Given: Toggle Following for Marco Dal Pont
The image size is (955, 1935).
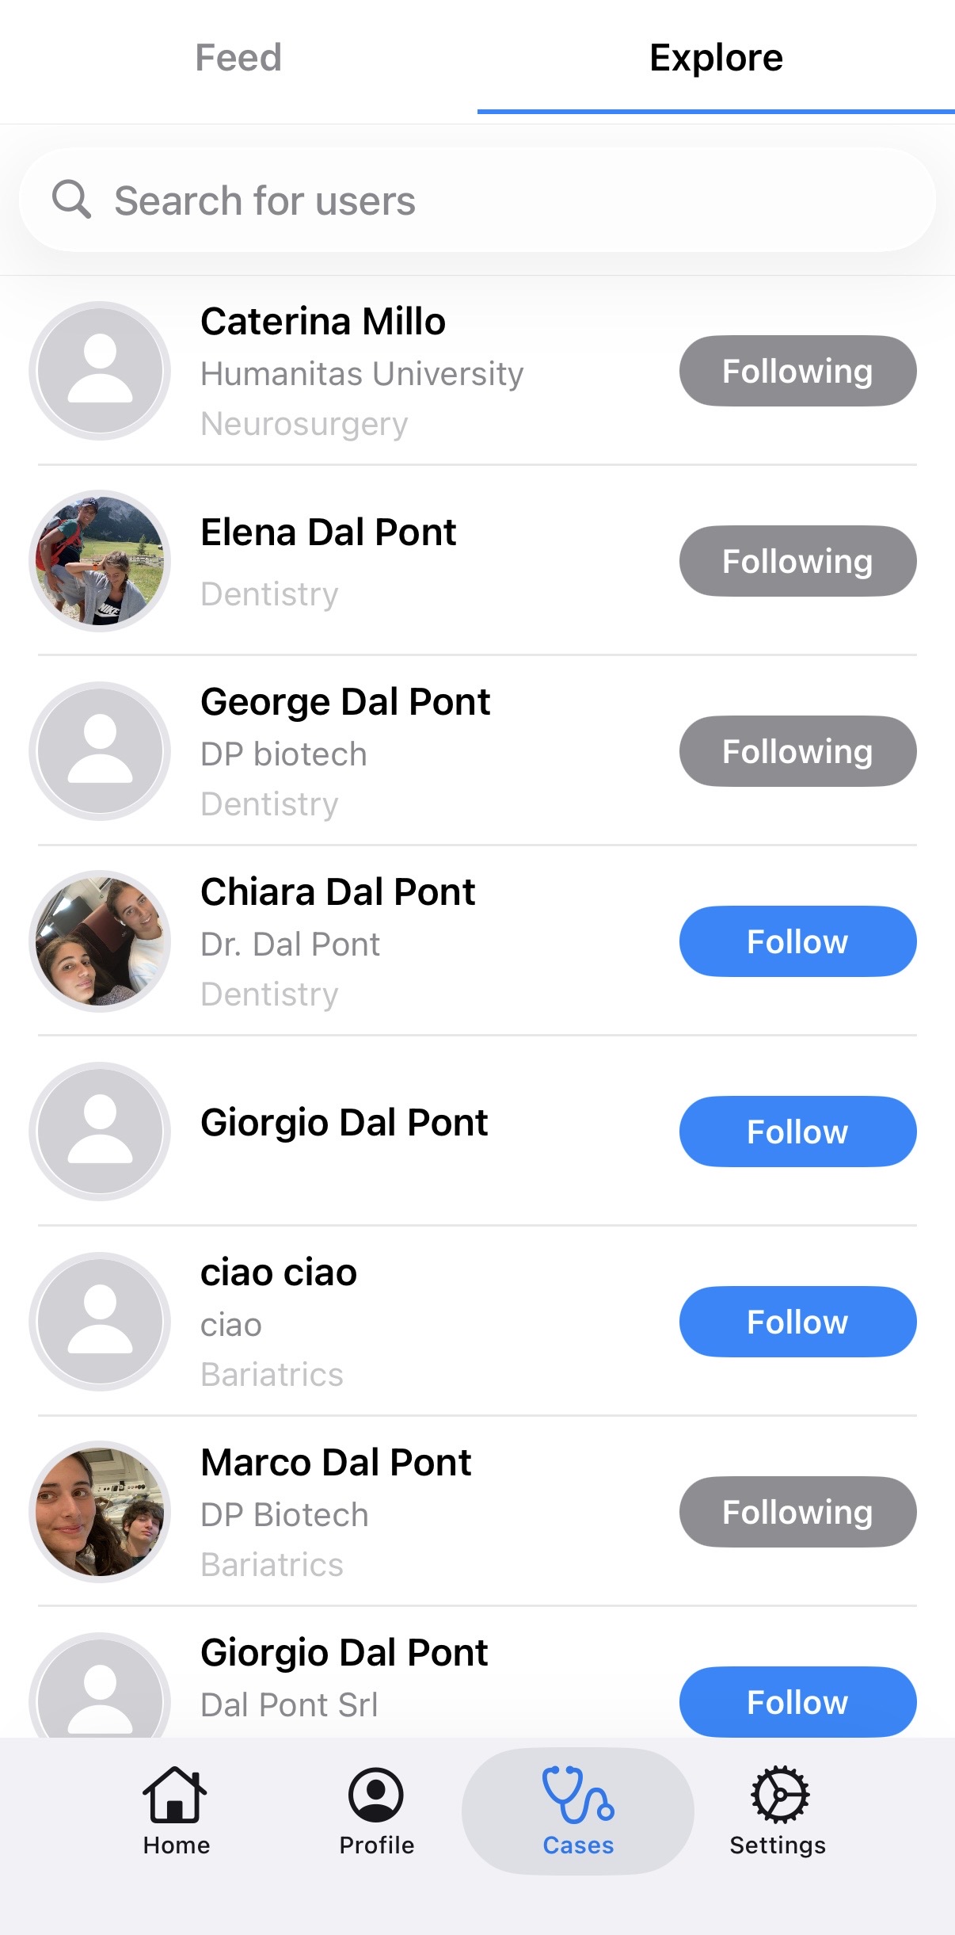Looking at the screenshot, I should [797, 1512].
